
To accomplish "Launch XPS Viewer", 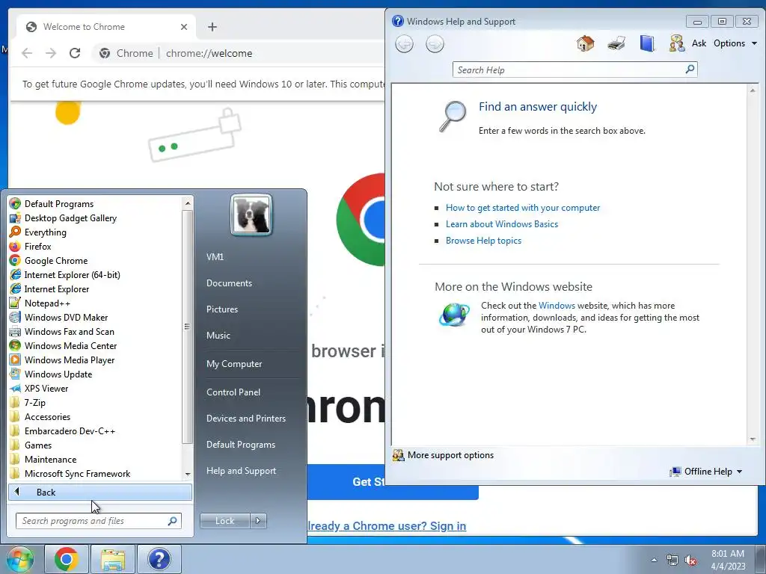I will point(46,388).
